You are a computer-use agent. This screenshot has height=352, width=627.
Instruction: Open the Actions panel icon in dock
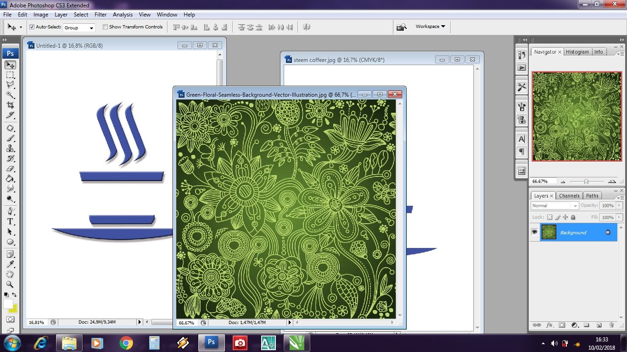pyautogui.click(x=521, y=67)
